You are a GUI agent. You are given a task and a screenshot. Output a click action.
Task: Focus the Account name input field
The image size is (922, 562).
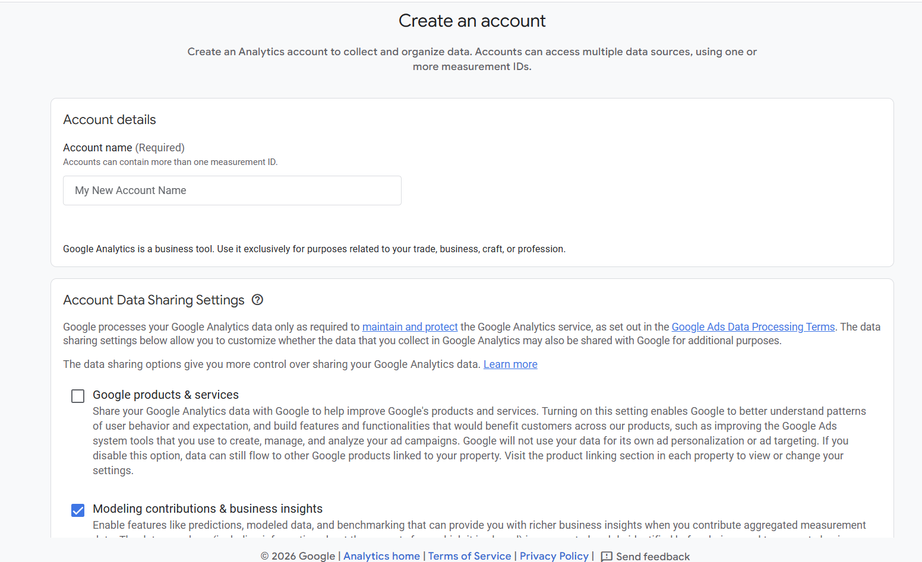[x=232, y=190]
